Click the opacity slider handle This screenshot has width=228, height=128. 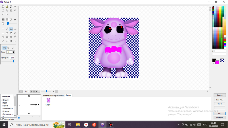tap(14, 61)
